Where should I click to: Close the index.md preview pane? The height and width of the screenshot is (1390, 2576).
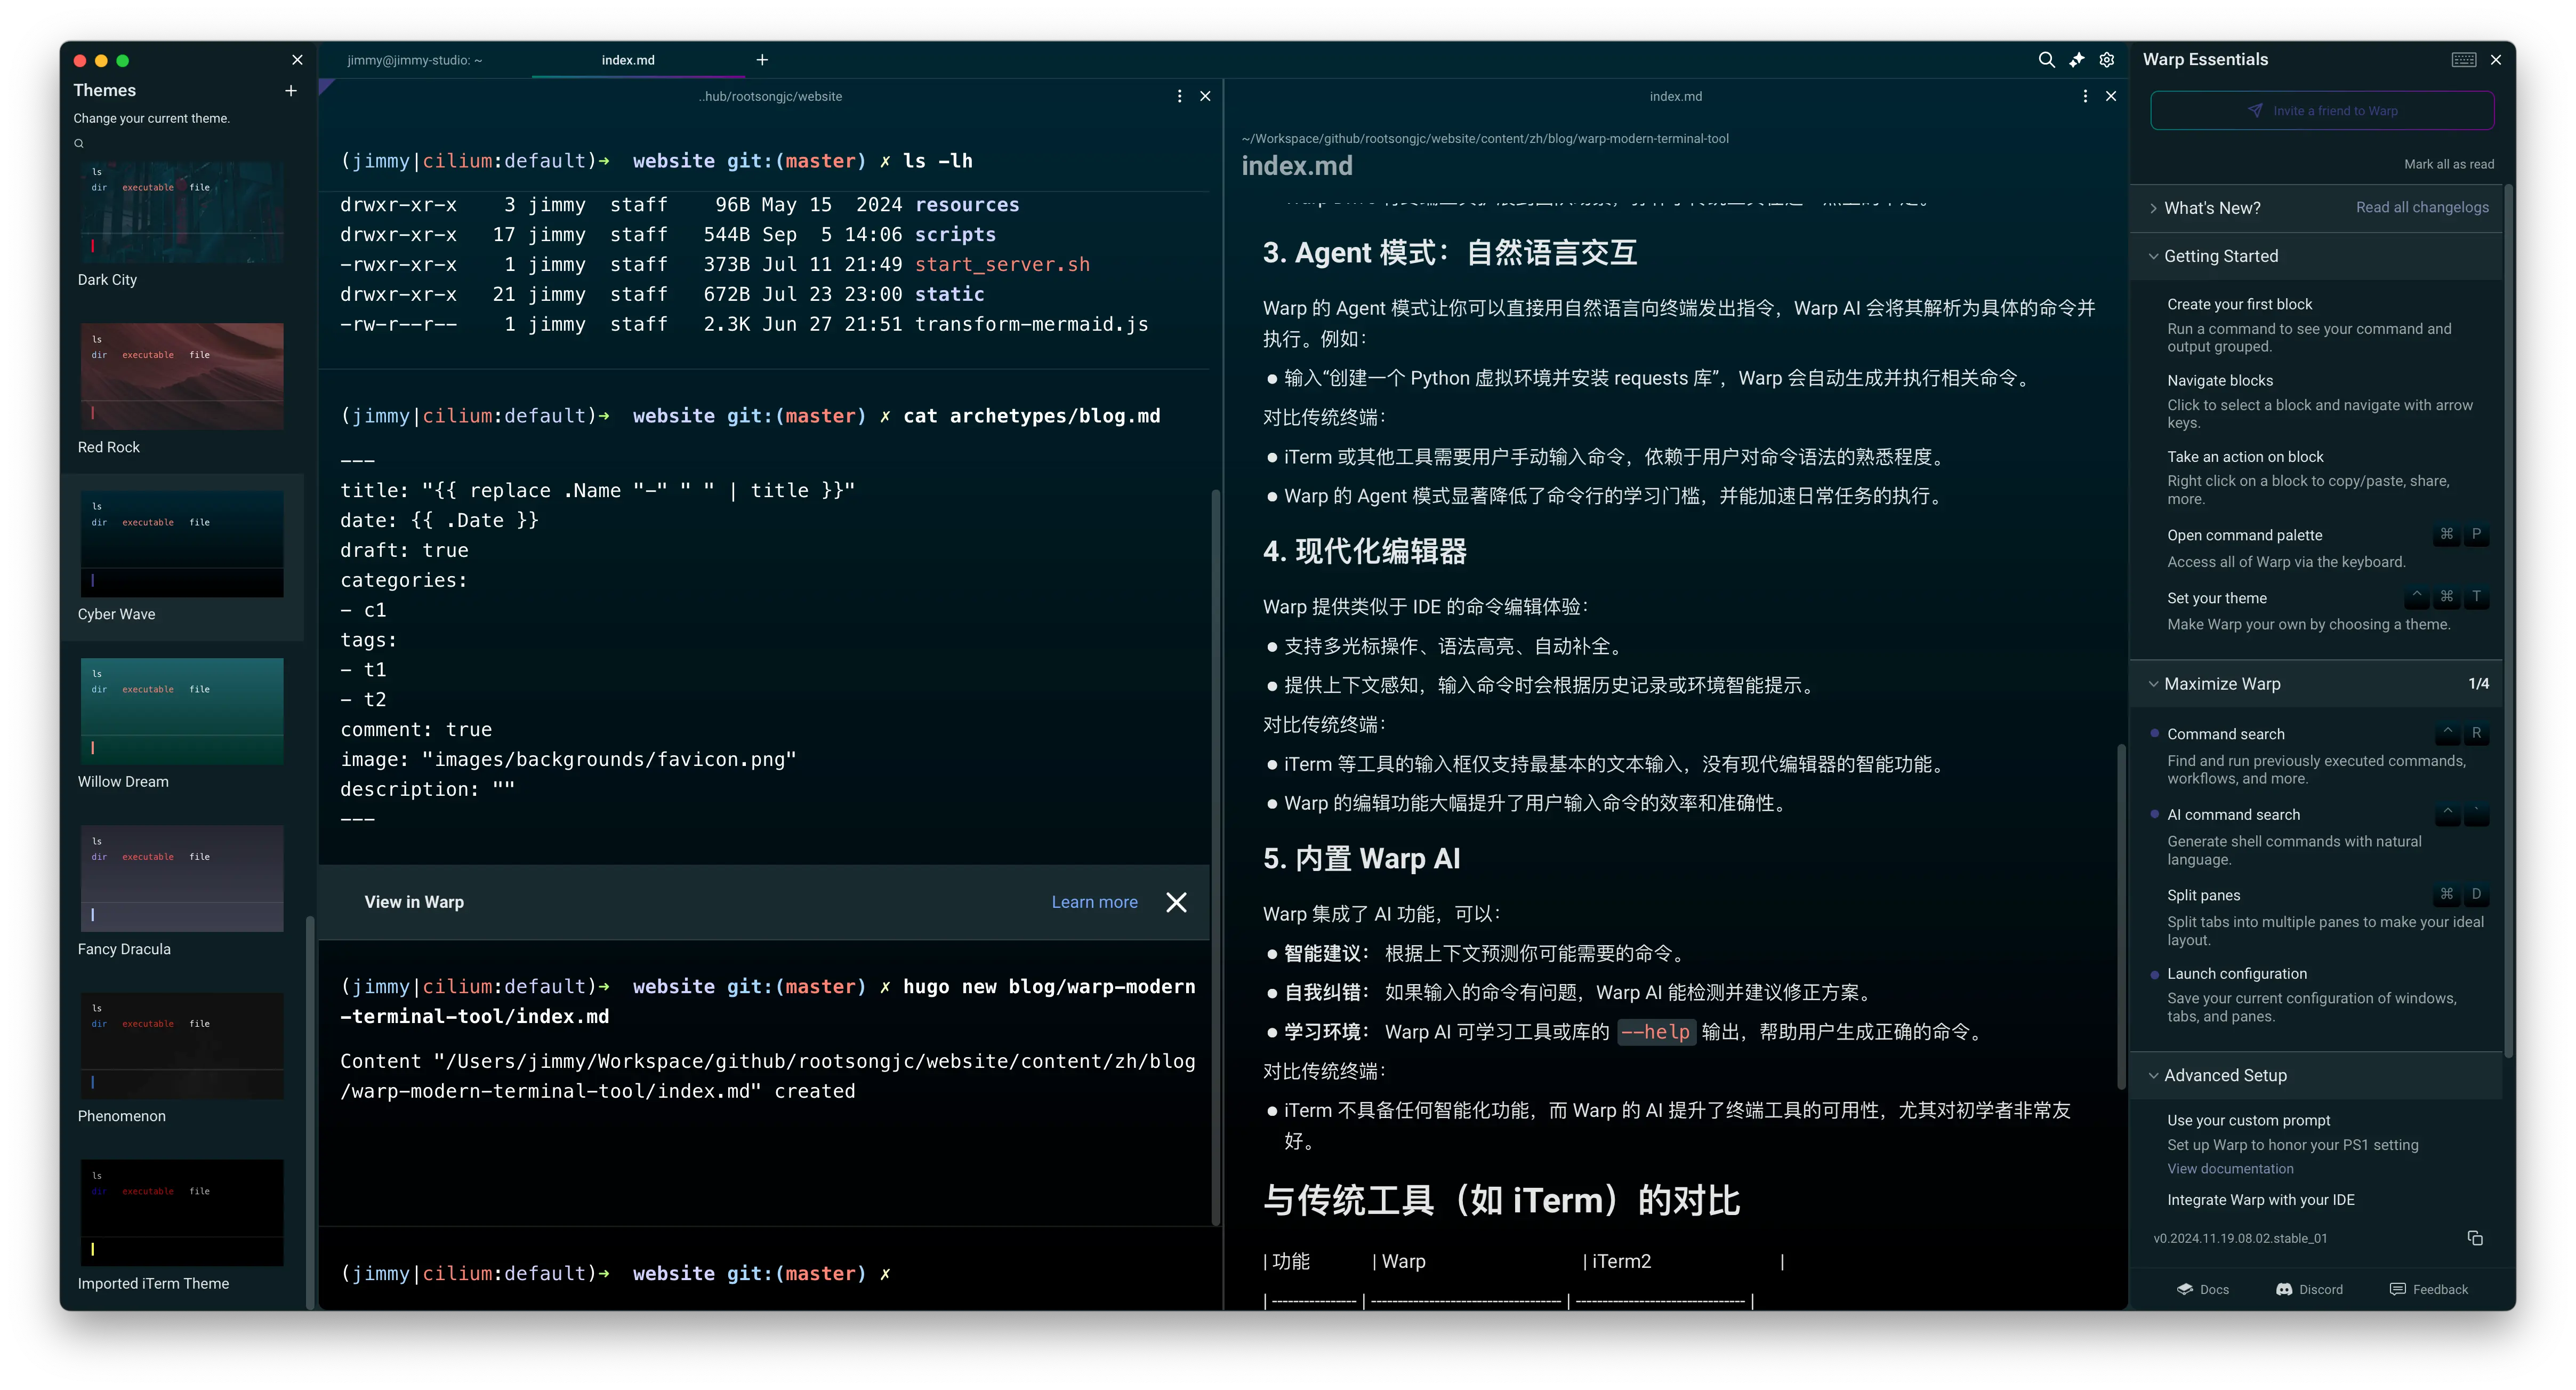point(2111,96)
